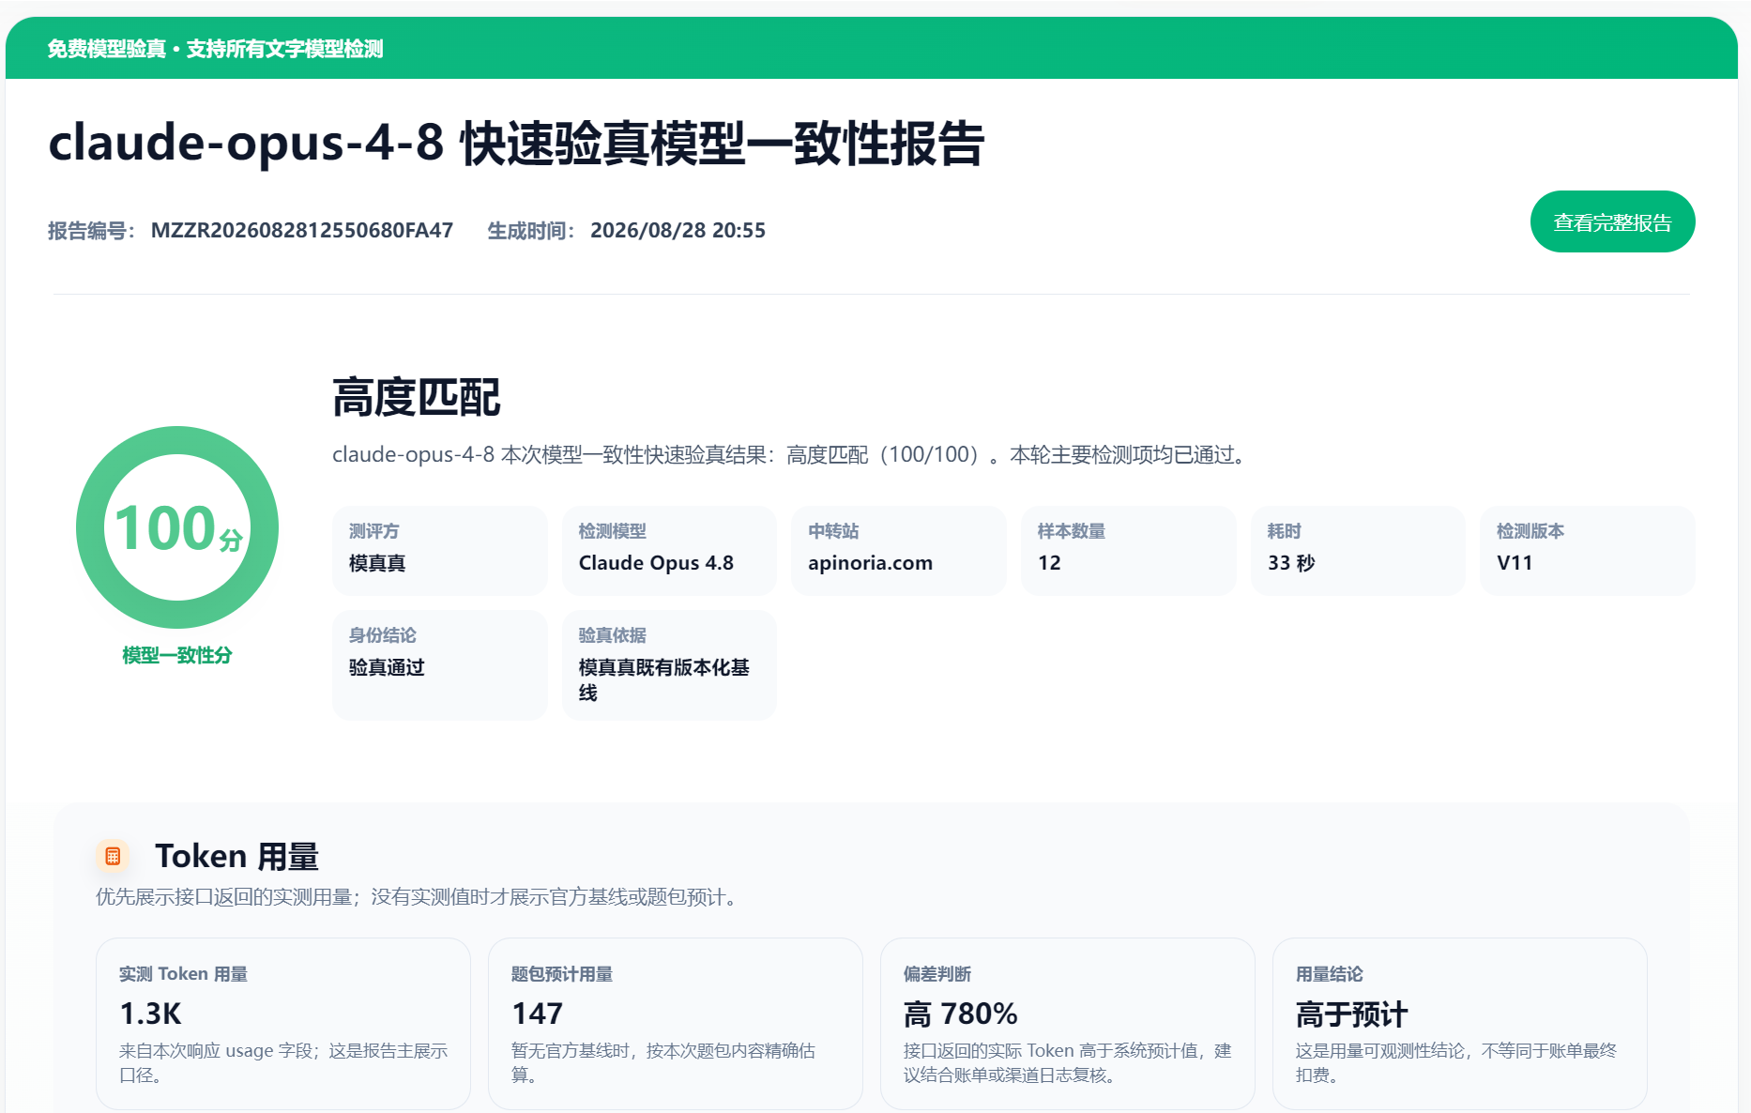
Task: Select the duration value 33 秒
Action: pos(1291,563)
